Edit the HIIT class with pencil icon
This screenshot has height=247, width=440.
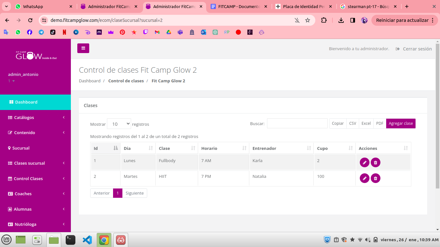364,178
